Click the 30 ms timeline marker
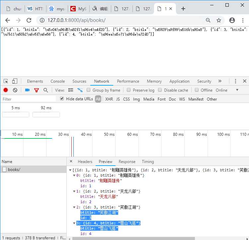 click(63, 134)
